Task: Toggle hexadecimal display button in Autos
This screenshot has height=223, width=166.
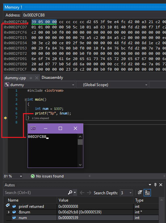Action: pyautogui.click(x=147, y=193)
